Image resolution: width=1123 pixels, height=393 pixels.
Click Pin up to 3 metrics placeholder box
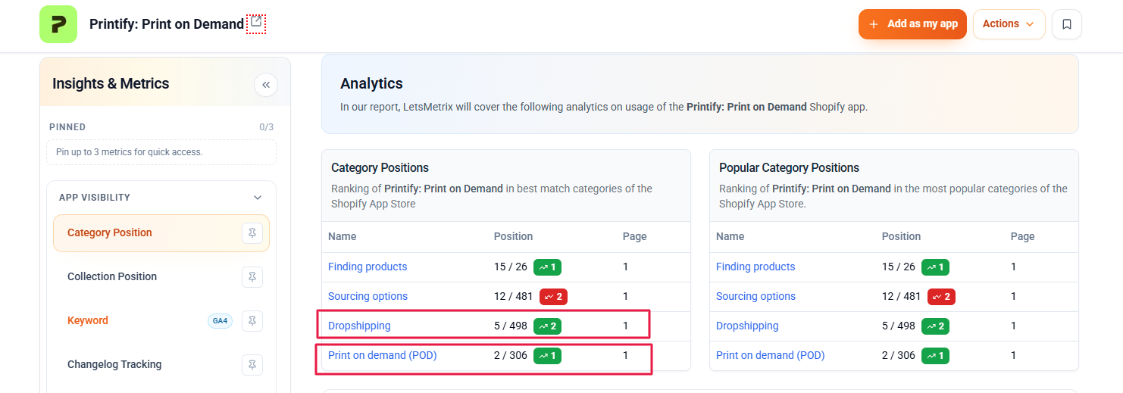(x=161, y=152)
